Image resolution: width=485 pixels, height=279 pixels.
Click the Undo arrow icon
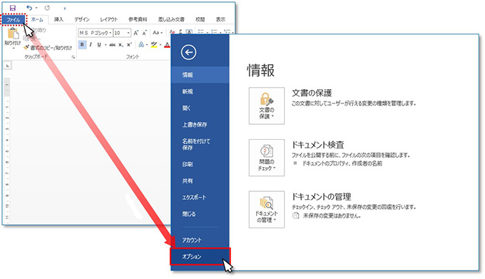click(29, 8)
